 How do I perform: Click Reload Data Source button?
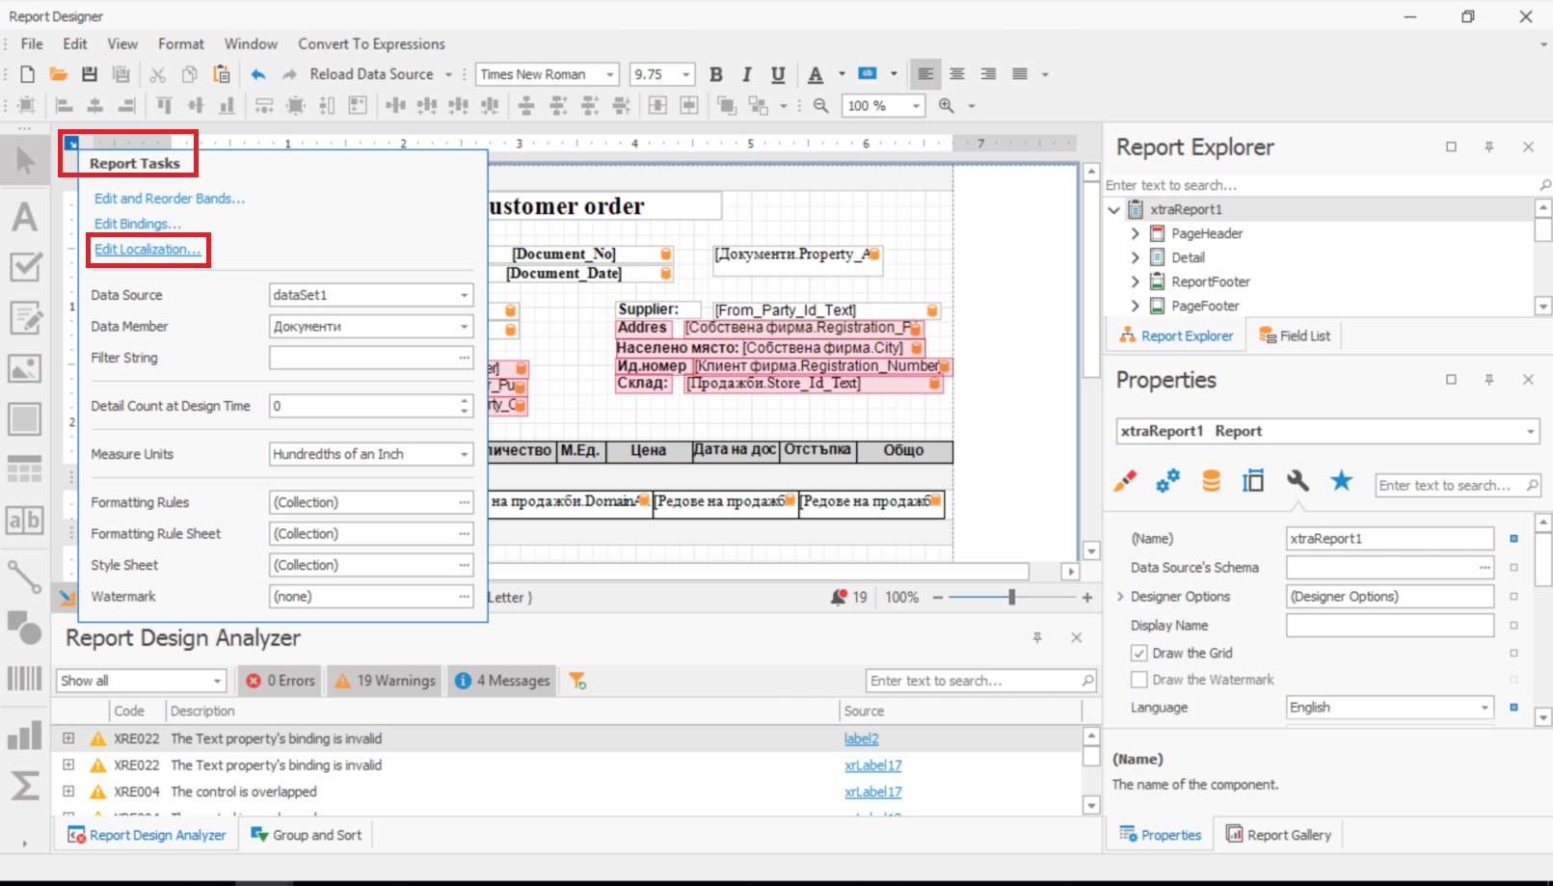(371, 74)
